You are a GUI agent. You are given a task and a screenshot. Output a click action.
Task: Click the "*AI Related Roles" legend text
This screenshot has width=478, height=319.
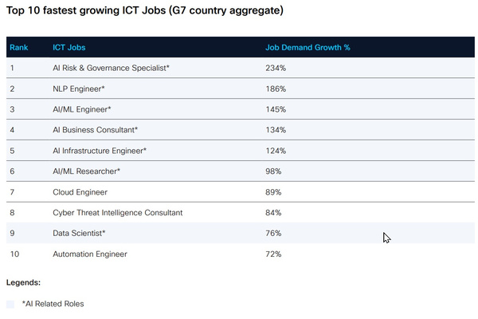point(53,304)
